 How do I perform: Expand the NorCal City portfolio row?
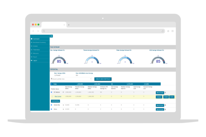pyautogui.click(x=63, y=105)
